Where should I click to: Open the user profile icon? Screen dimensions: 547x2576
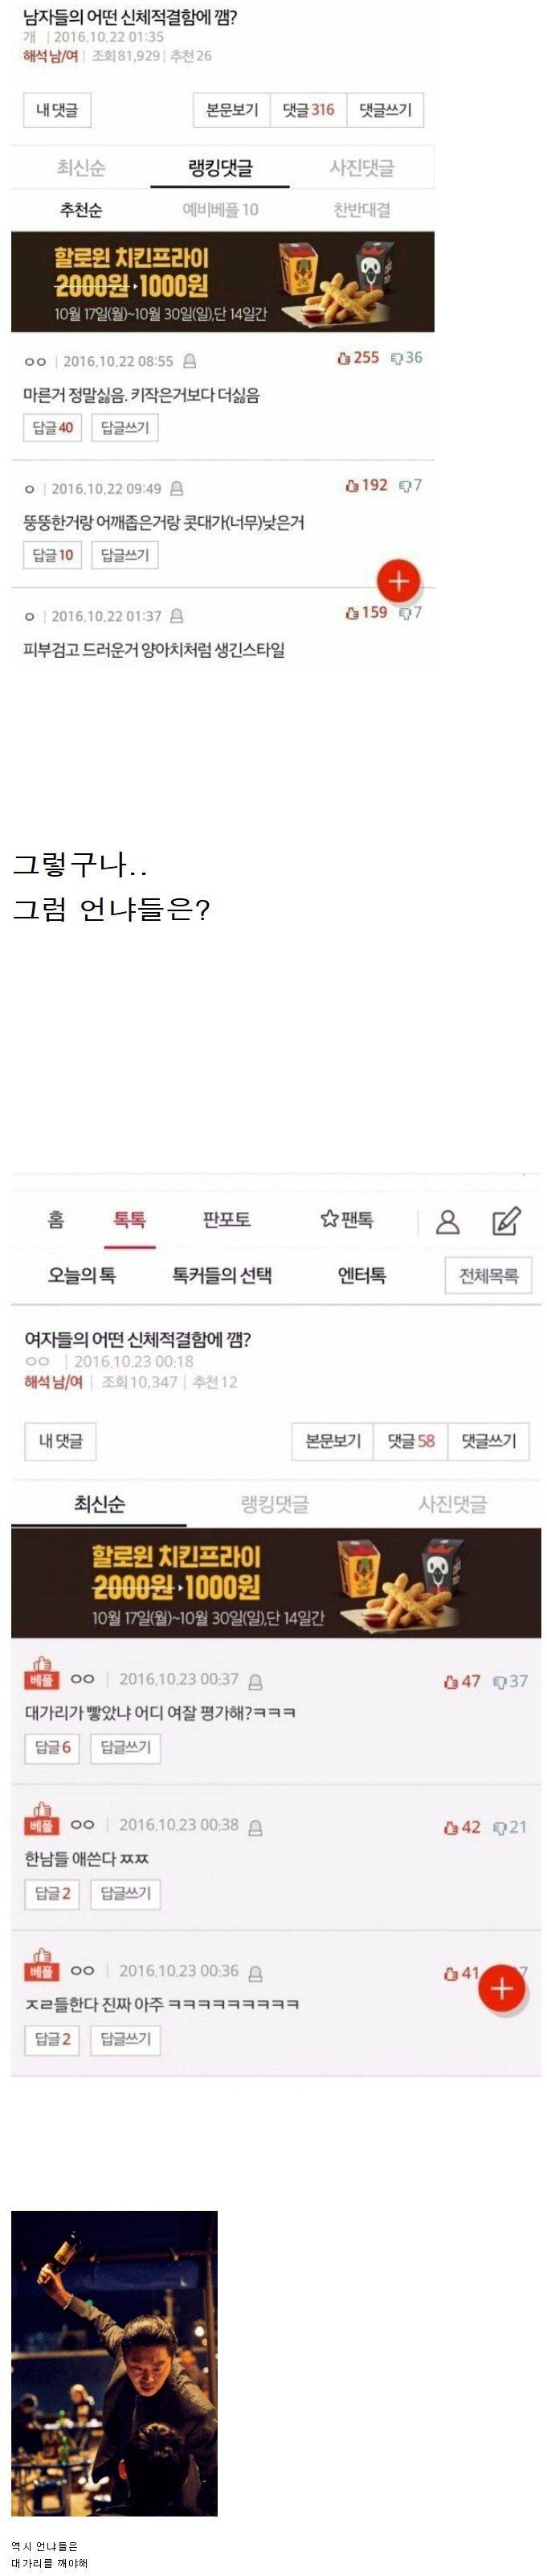[447, 1221]
